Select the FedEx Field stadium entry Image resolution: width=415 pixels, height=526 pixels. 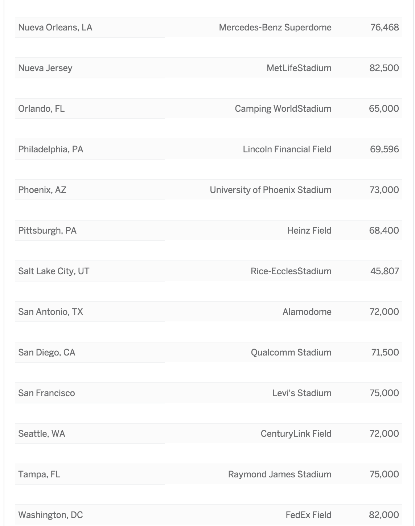tap(308, 515)
